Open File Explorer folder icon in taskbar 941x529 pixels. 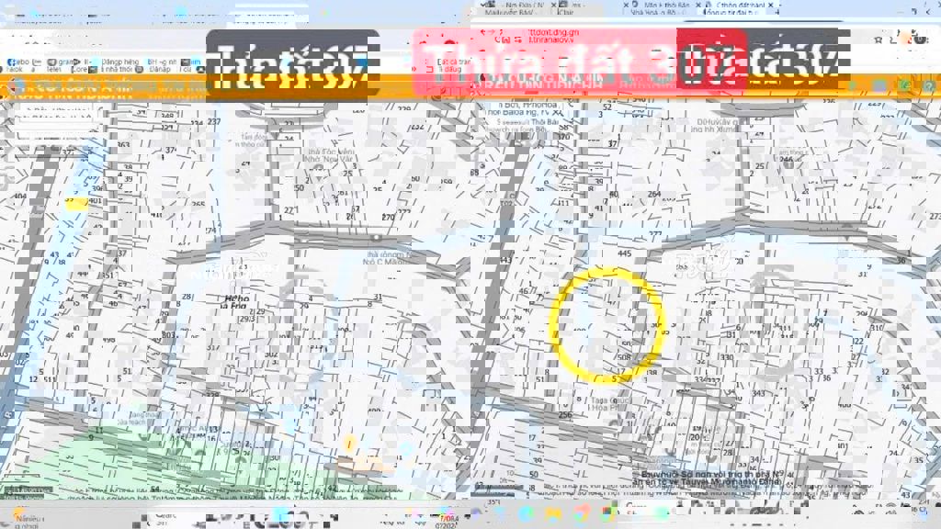pyautogui.click(x=553, y=514)
